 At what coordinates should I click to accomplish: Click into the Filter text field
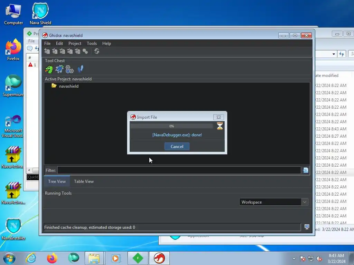(x=179, y=170)
